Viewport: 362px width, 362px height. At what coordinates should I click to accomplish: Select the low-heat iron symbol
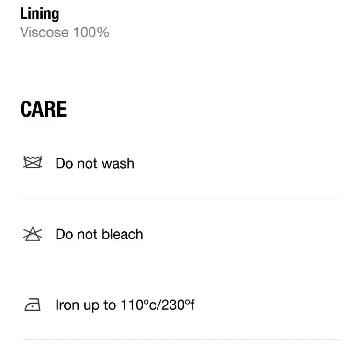click(x=33, y=305)
